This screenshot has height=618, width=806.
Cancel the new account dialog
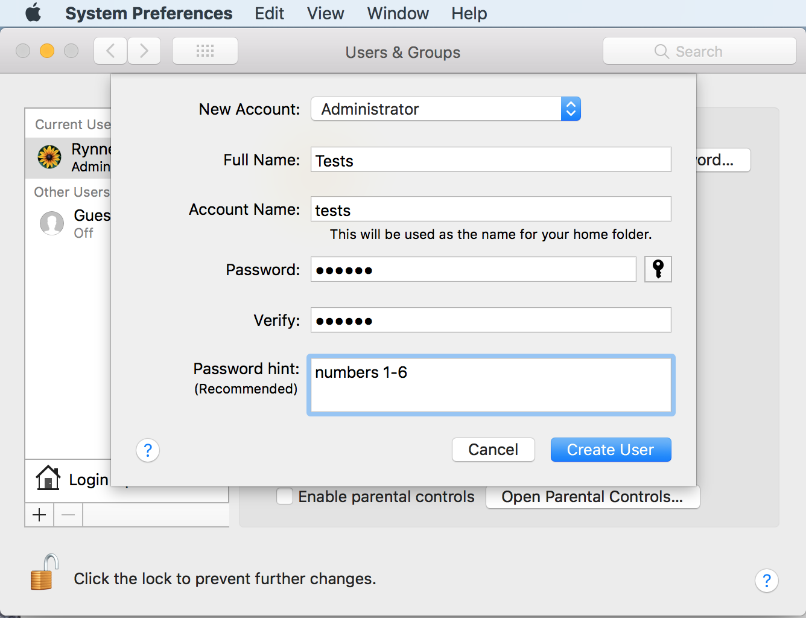(493, 450)
